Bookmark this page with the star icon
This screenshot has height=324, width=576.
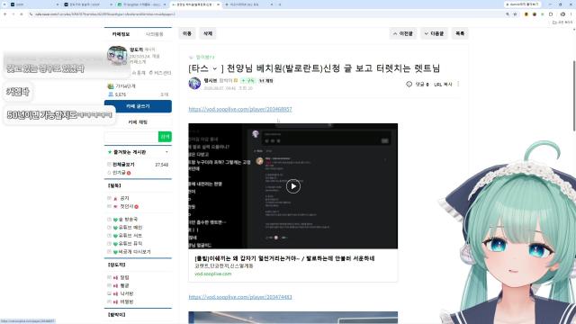pos(515,14)
